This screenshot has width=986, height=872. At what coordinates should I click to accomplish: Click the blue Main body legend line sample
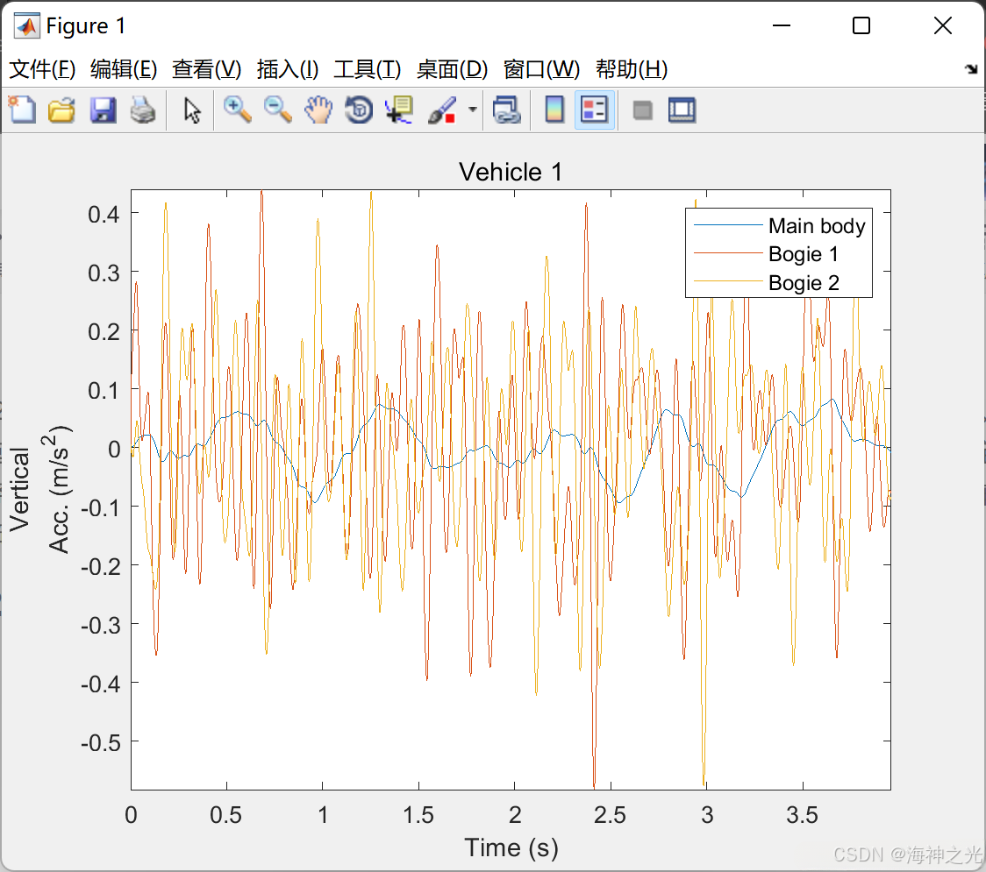click(727, 225)
